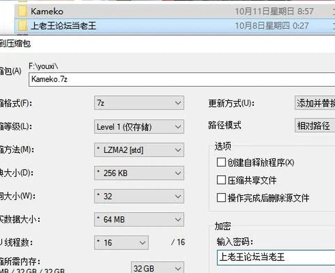Enable the 创建自释放程序(X) checkbox
335x273 pixels.
coord(221,162)
